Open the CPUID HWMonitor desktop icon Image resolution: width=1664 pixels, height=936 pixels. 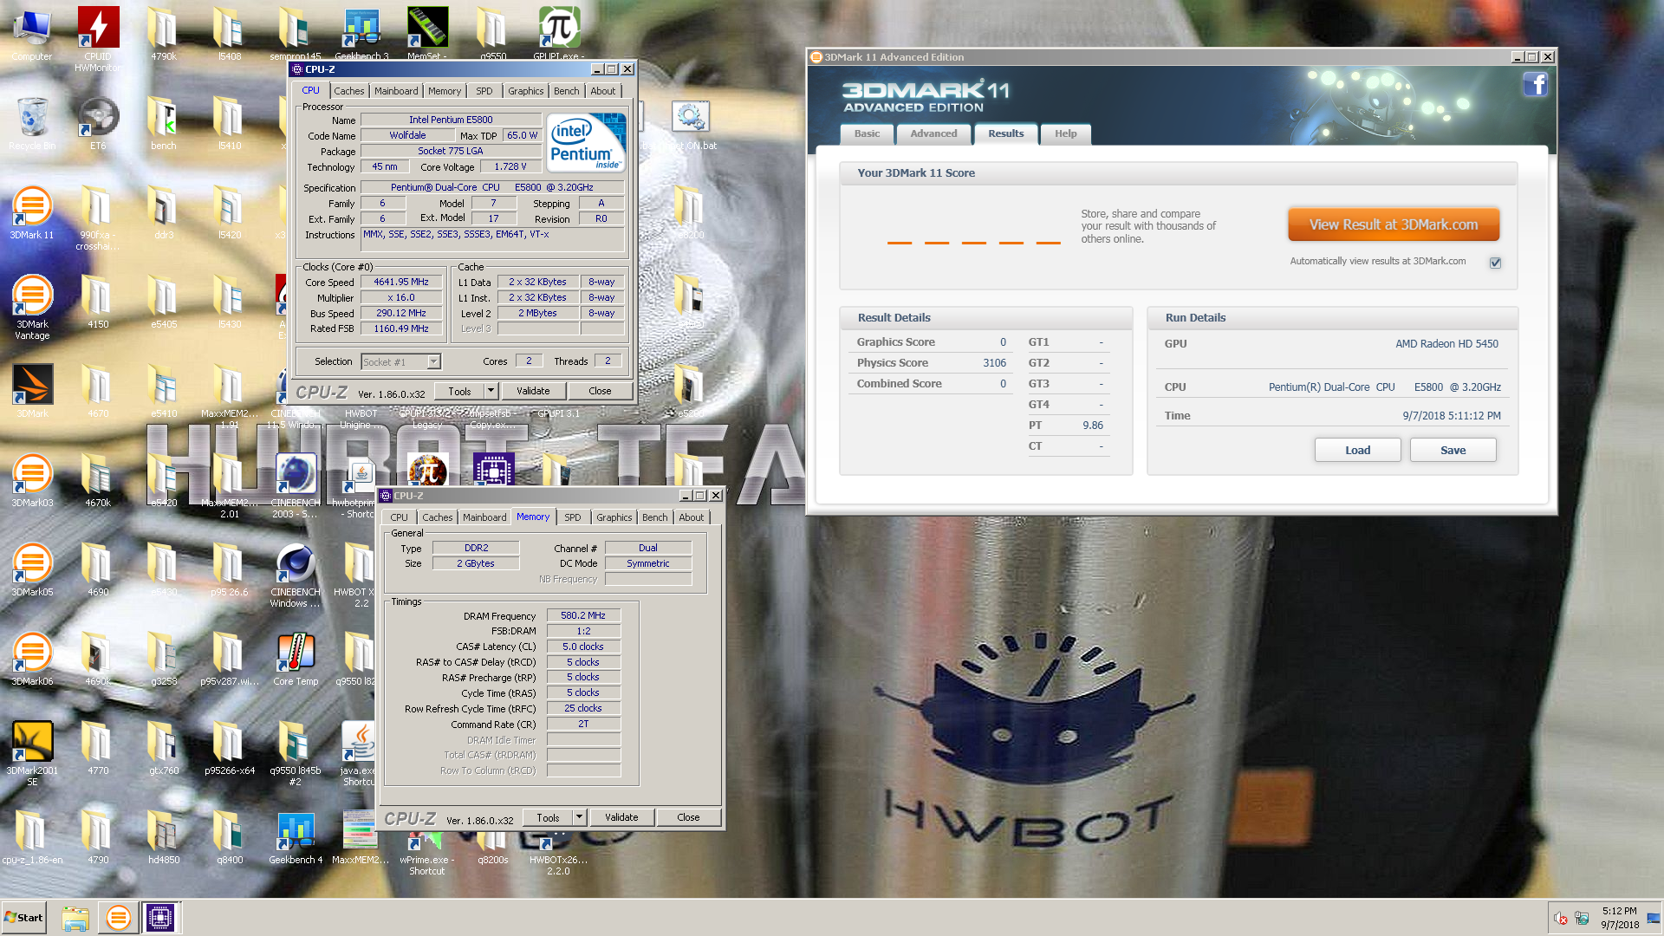pos(98,38)
